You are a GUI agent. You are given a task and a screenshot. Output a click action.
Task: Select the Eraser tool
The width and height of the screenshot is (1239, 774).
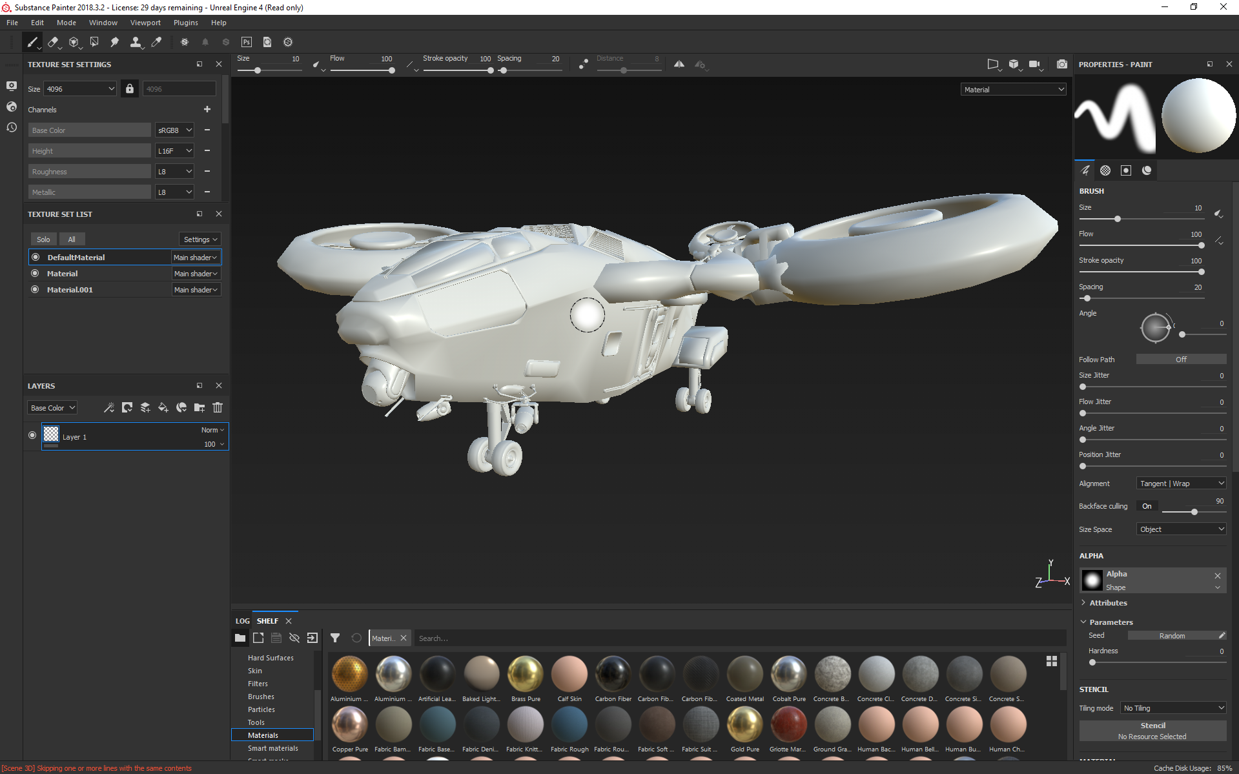tap(53, 42)
